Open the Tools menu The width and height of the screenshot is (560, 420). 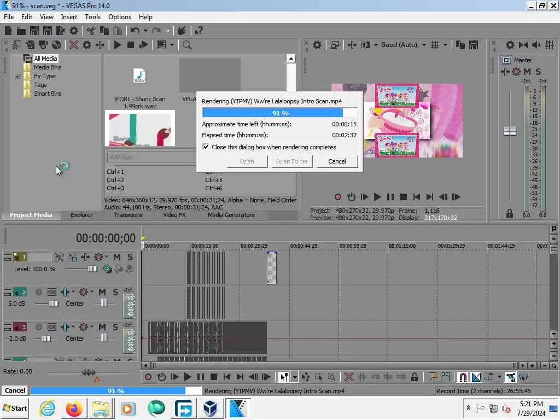92,17
